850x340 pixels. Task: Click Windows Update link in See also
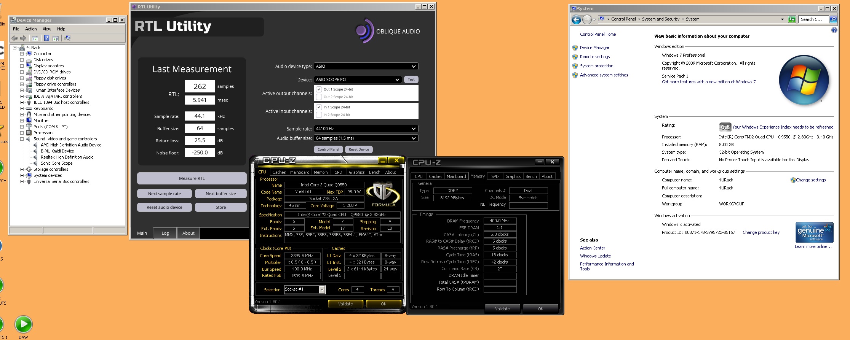pyautogui.click(x=595, y=256)
